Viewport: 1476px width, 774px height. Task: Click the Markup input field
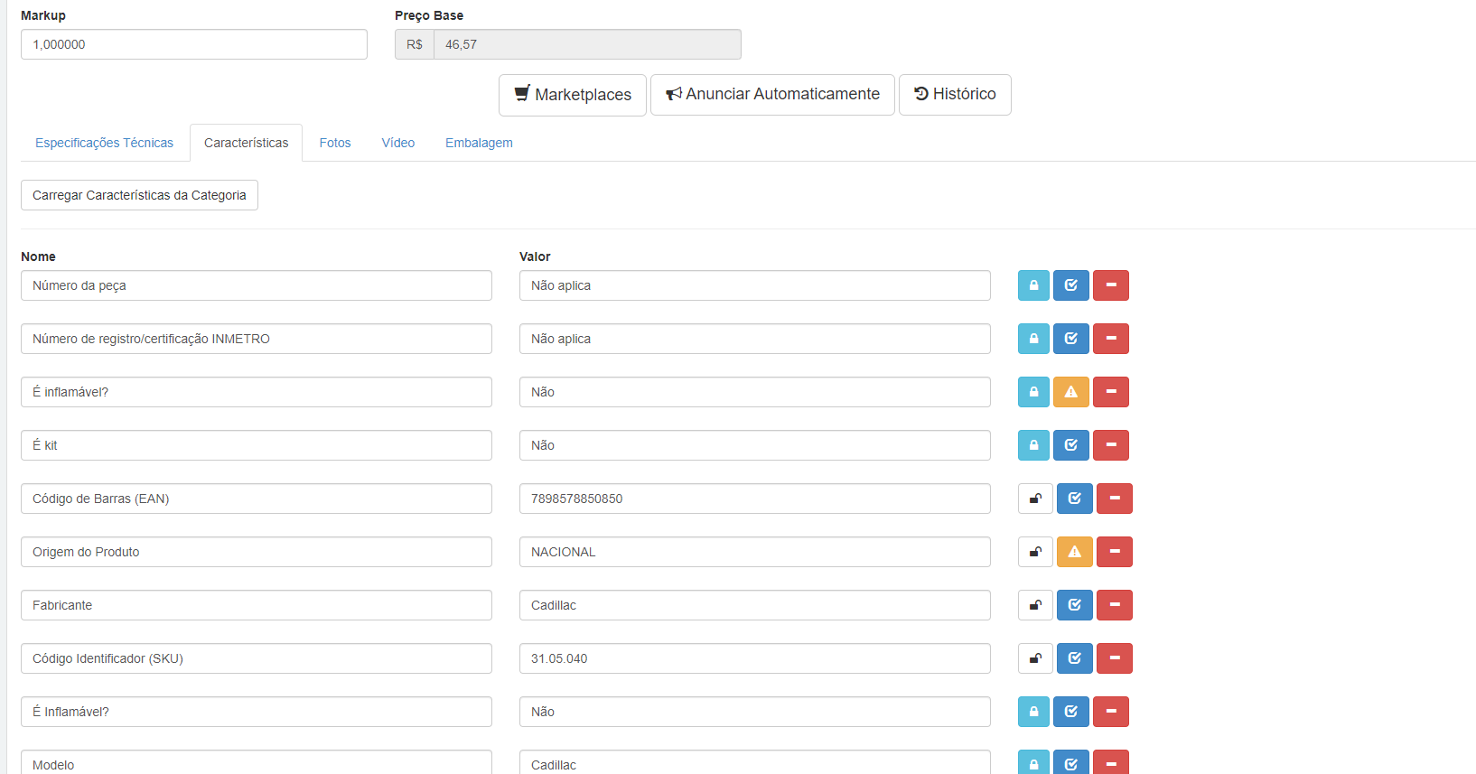tap(194, 44)
